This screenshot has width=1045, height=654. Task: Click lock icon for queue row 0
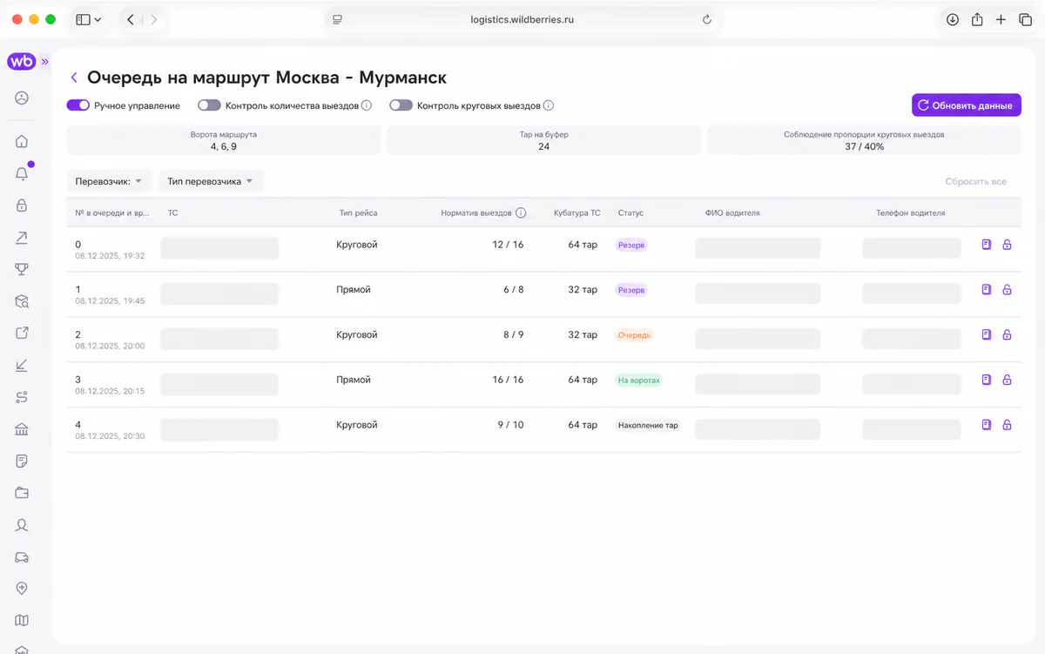coord(1007,245)
